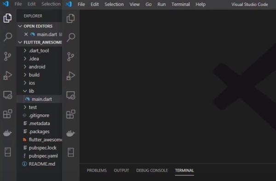
Task: Open README.md file
Action: (x=40, y=164)
